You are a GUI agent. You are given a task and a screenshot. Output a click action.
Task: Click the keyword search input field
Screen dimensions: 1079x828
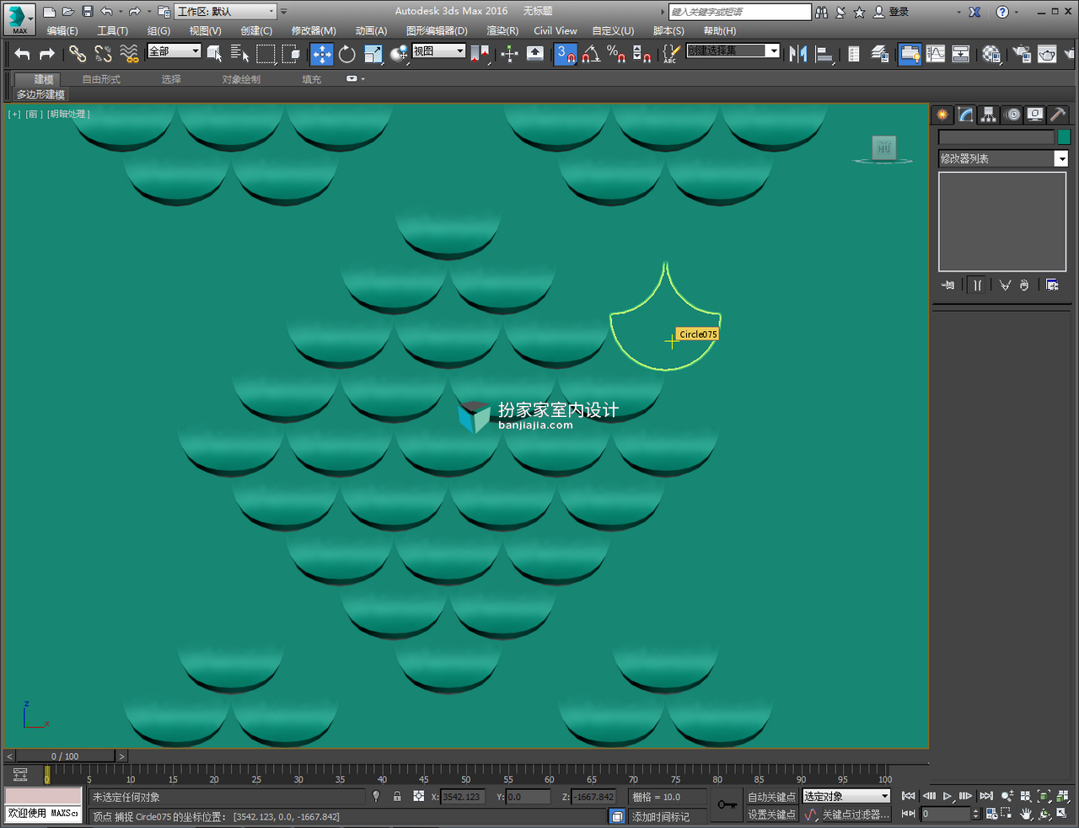click(x=739, y=12)
